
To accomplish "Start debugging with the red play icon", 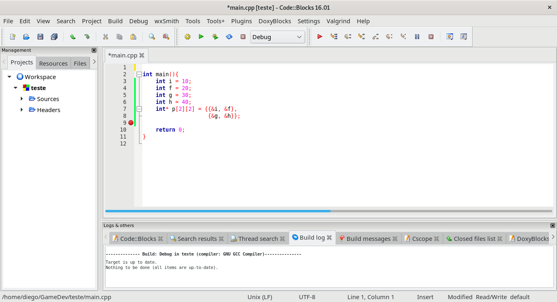I will click(320, 37).
